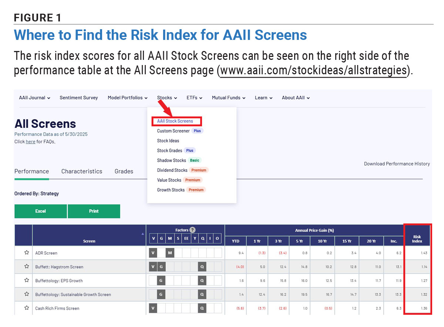Open the Learn dropdown
The image size is (444, 327).
263,98
